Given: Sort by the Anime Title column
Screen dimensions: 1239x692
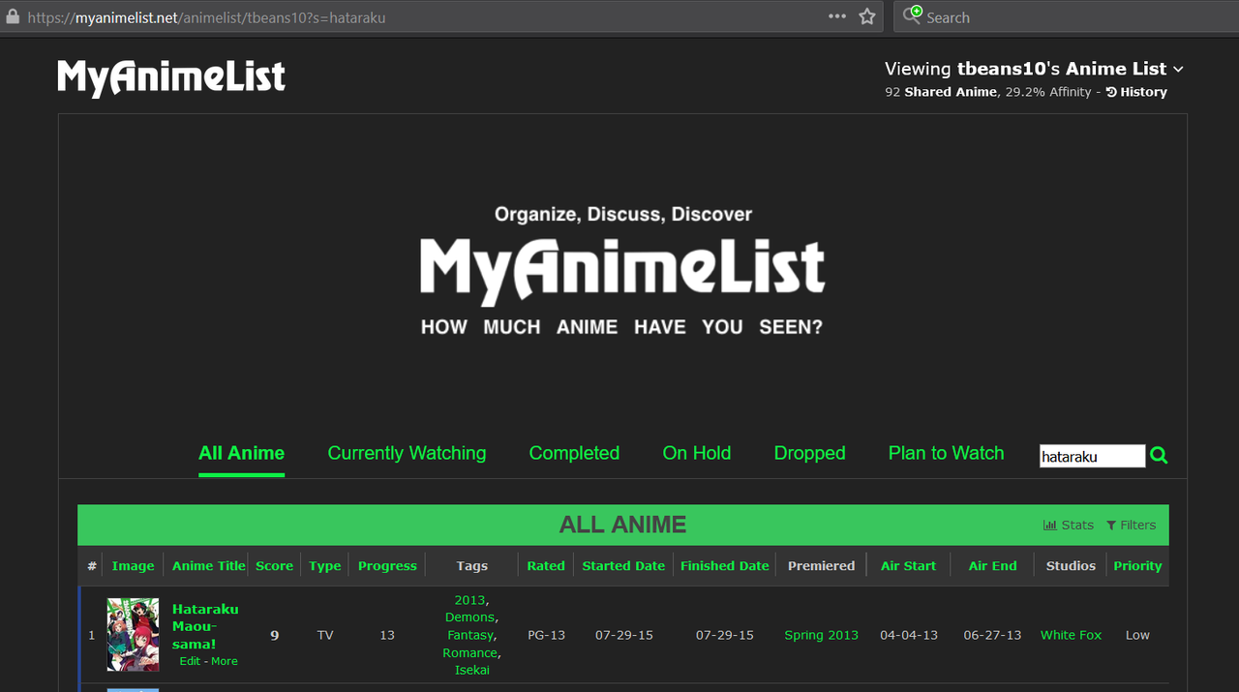Looking at the screenshot, I should tap(209, 566).
